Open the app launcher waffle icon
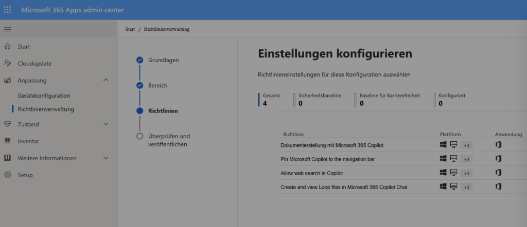This screenshot has width=527, height=227. (x=7, y=10)
